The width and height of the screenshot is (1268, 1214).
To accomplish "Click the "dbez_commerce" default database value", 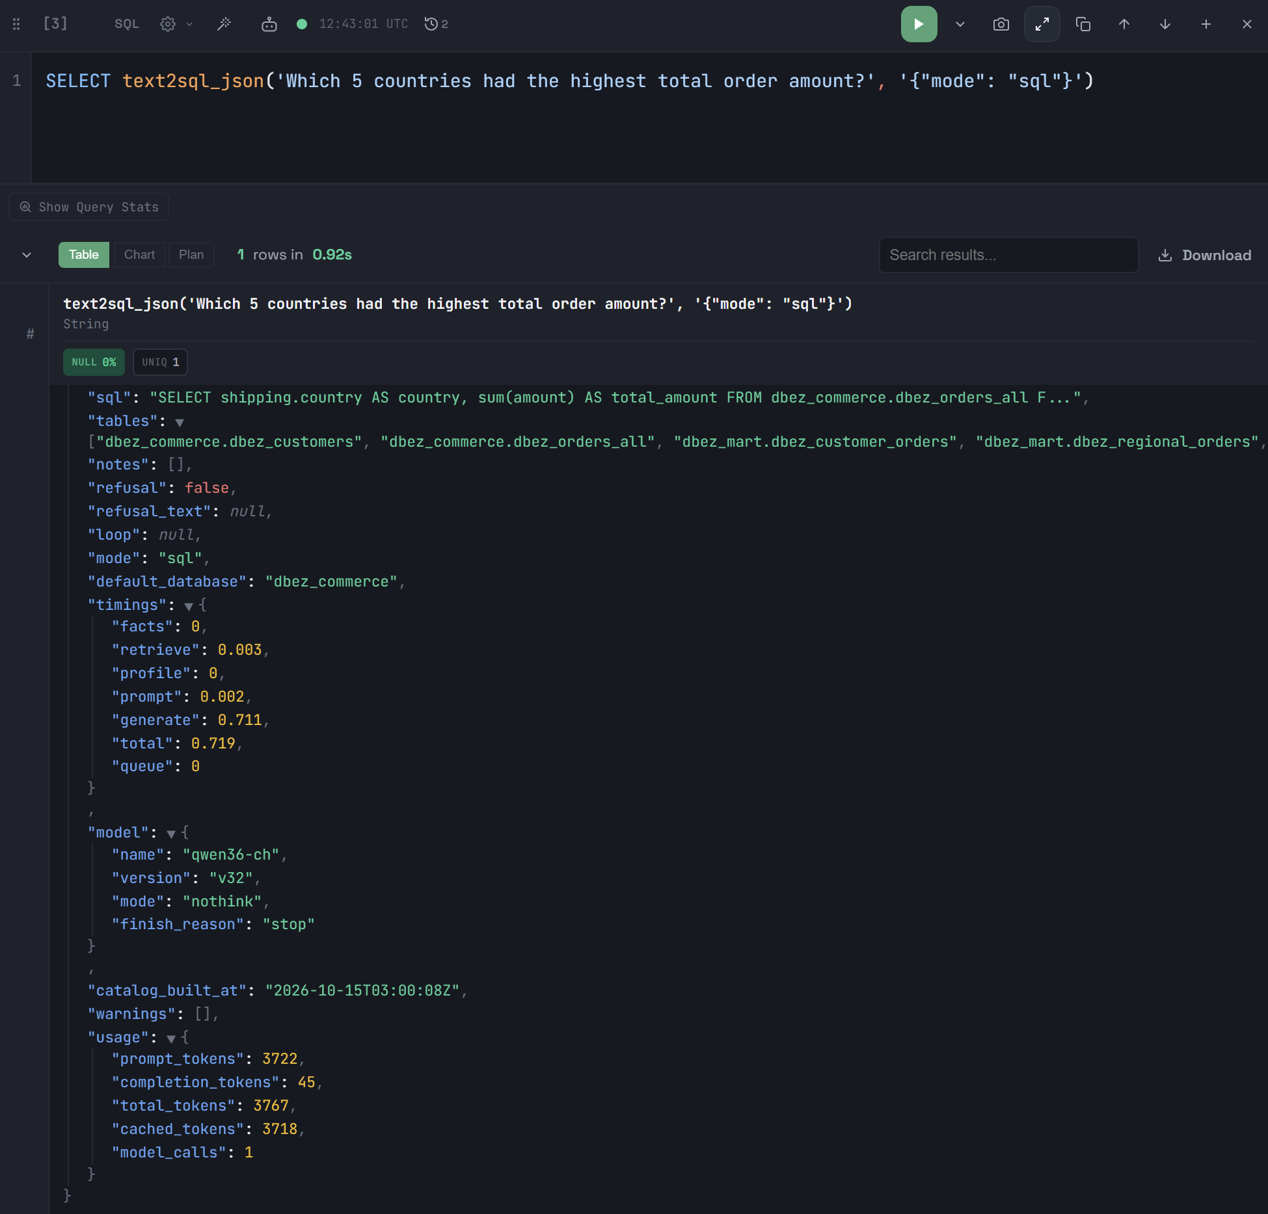I will tap(331, 581).
